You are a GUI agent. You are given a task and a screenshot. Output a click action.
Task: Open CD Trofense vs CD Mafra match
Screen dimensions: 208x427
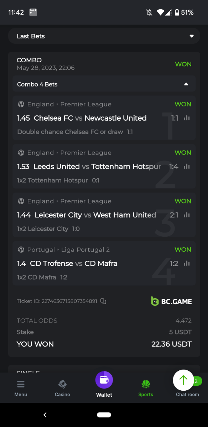[74, 263]
